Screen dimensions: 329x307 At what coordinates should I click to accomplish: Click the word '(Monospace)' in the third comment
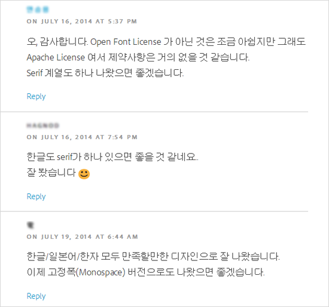point(100,272)
